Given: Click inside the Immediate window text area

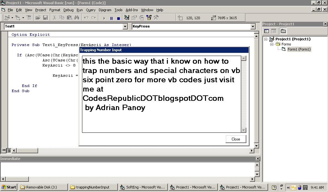Looking at the screenshot, I should (x=127, y=169).
